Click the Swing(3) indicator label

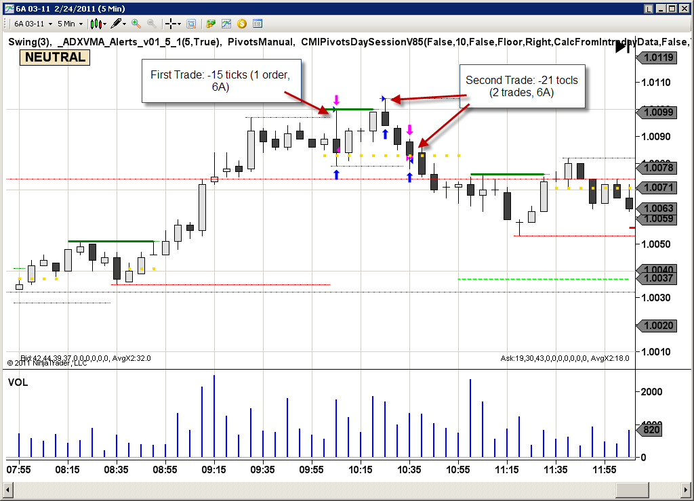(x=30, y=42)
